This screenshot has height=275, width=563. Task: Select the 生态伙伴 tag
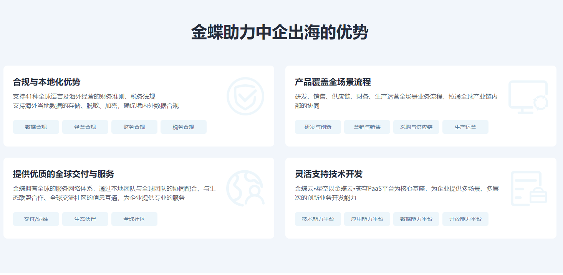[x=85, y=219]
